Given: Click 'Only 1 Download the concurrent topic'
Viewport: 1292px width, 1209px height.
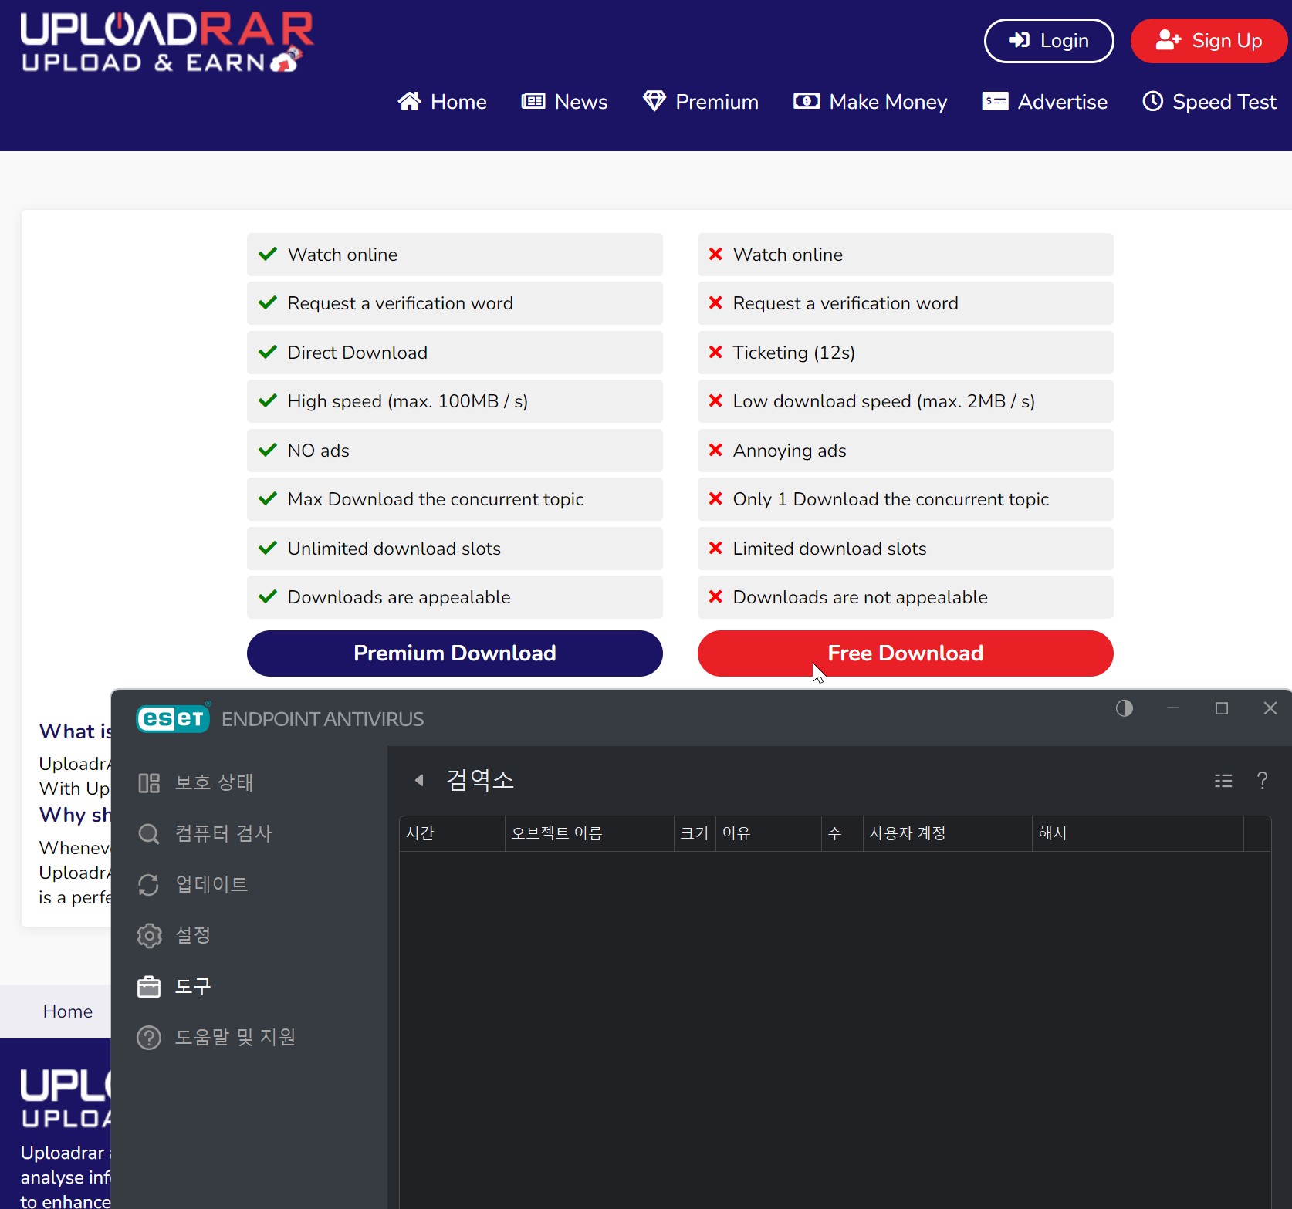Looking at the screenshot, I should coord(905,499).
